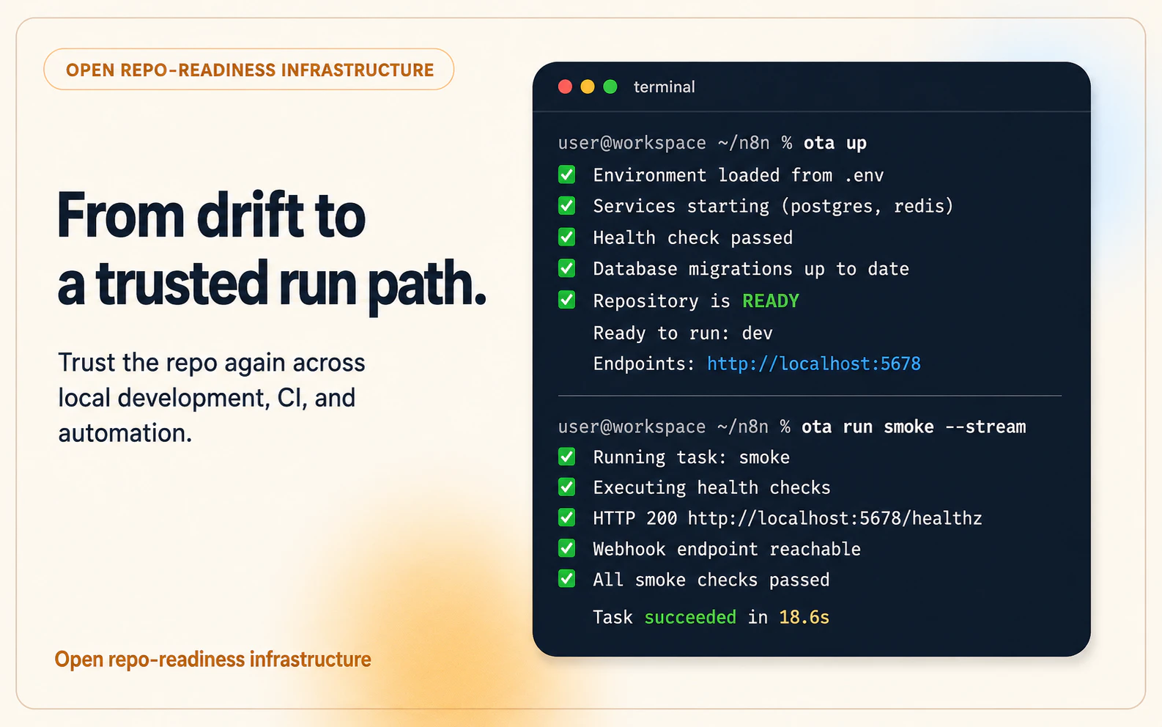Click the checkmark beside 'HTTP 200' line
The image size is (1162, 727).
pos(566,518)
